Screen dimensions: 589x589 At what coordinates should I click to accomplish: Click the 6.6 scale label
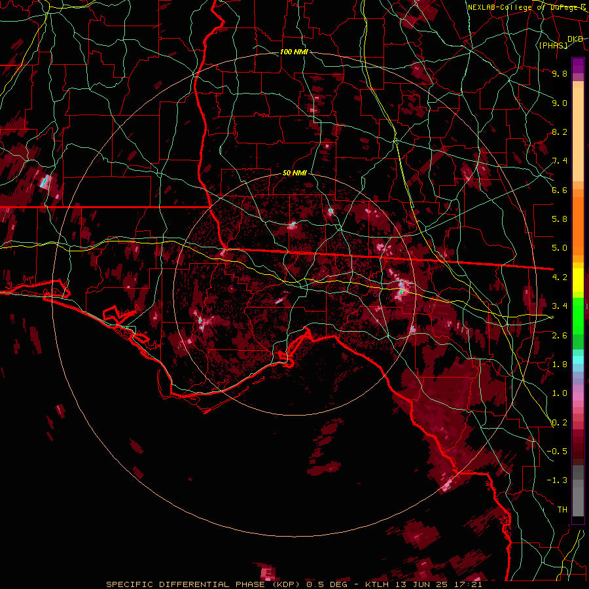coord(560,190)
